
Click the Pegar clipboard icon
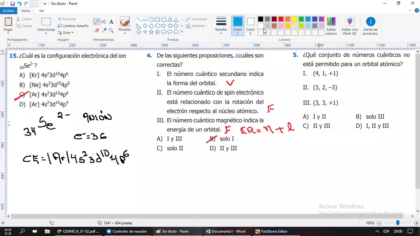coord(8,22)
